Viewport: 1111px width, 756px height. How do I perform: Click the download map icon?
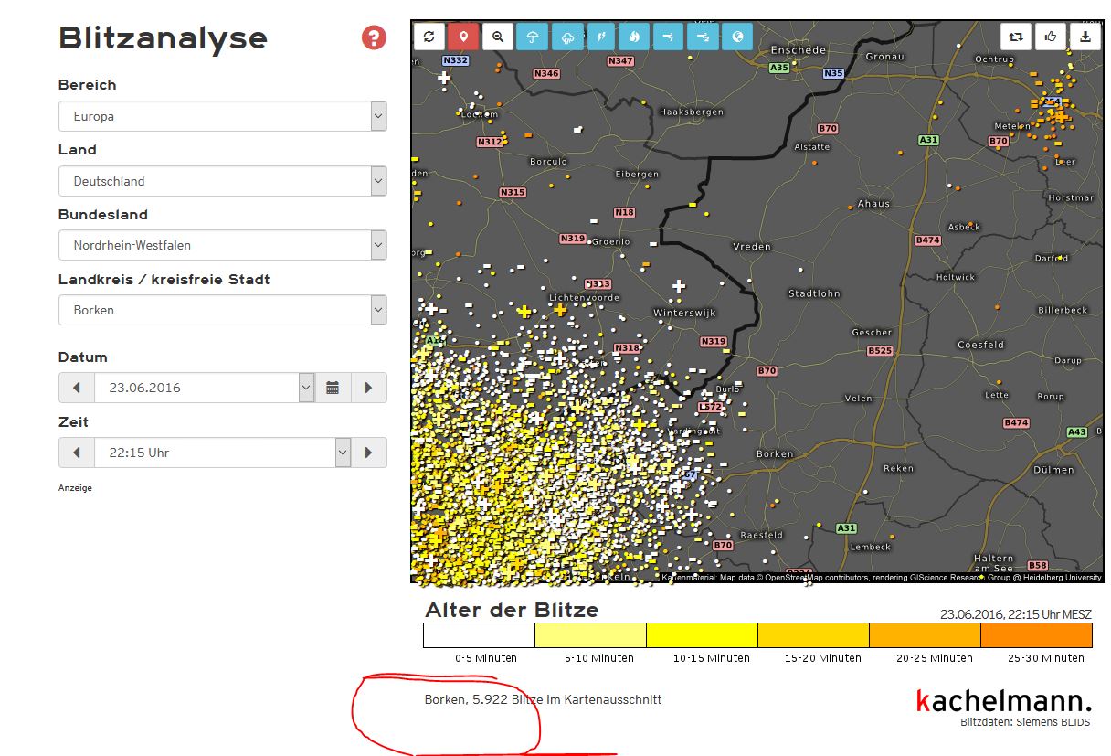(1085, 37)
